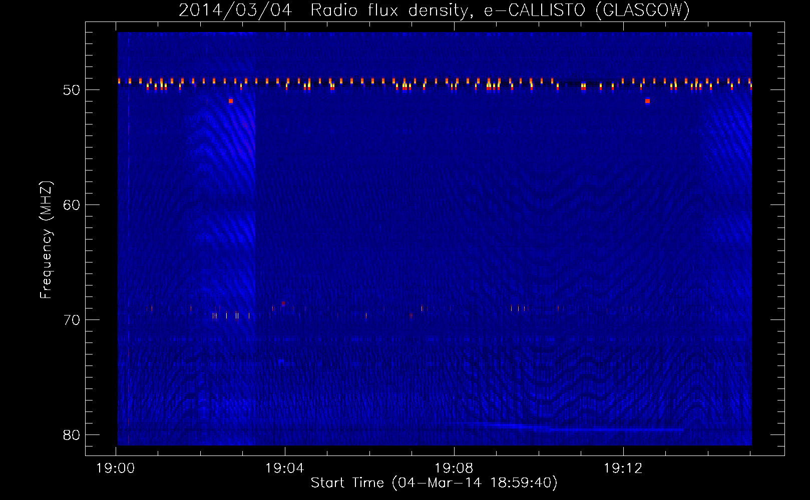Click the 'Start Time (04-Mar-14 18:59:40)' label
This screenshot has width=810, height=500.
click(434, 483)
